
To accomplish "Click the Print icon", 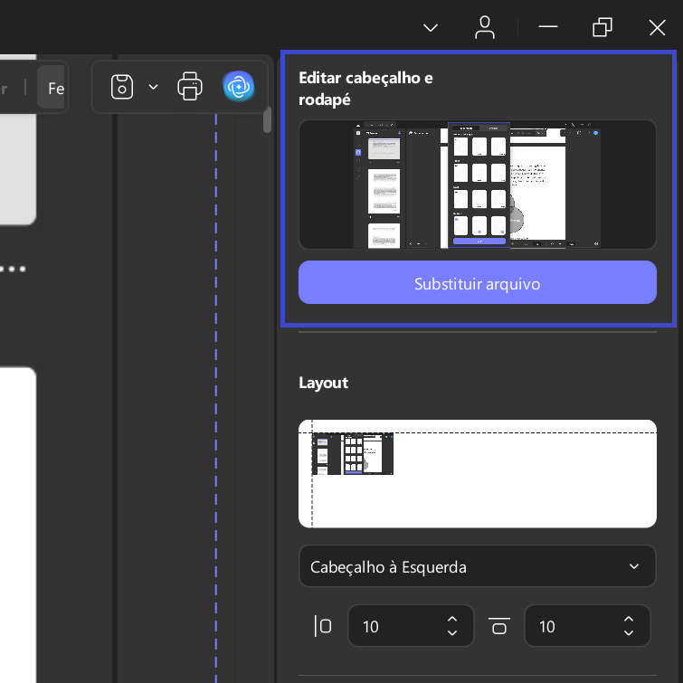I will [x=190, y=86].
